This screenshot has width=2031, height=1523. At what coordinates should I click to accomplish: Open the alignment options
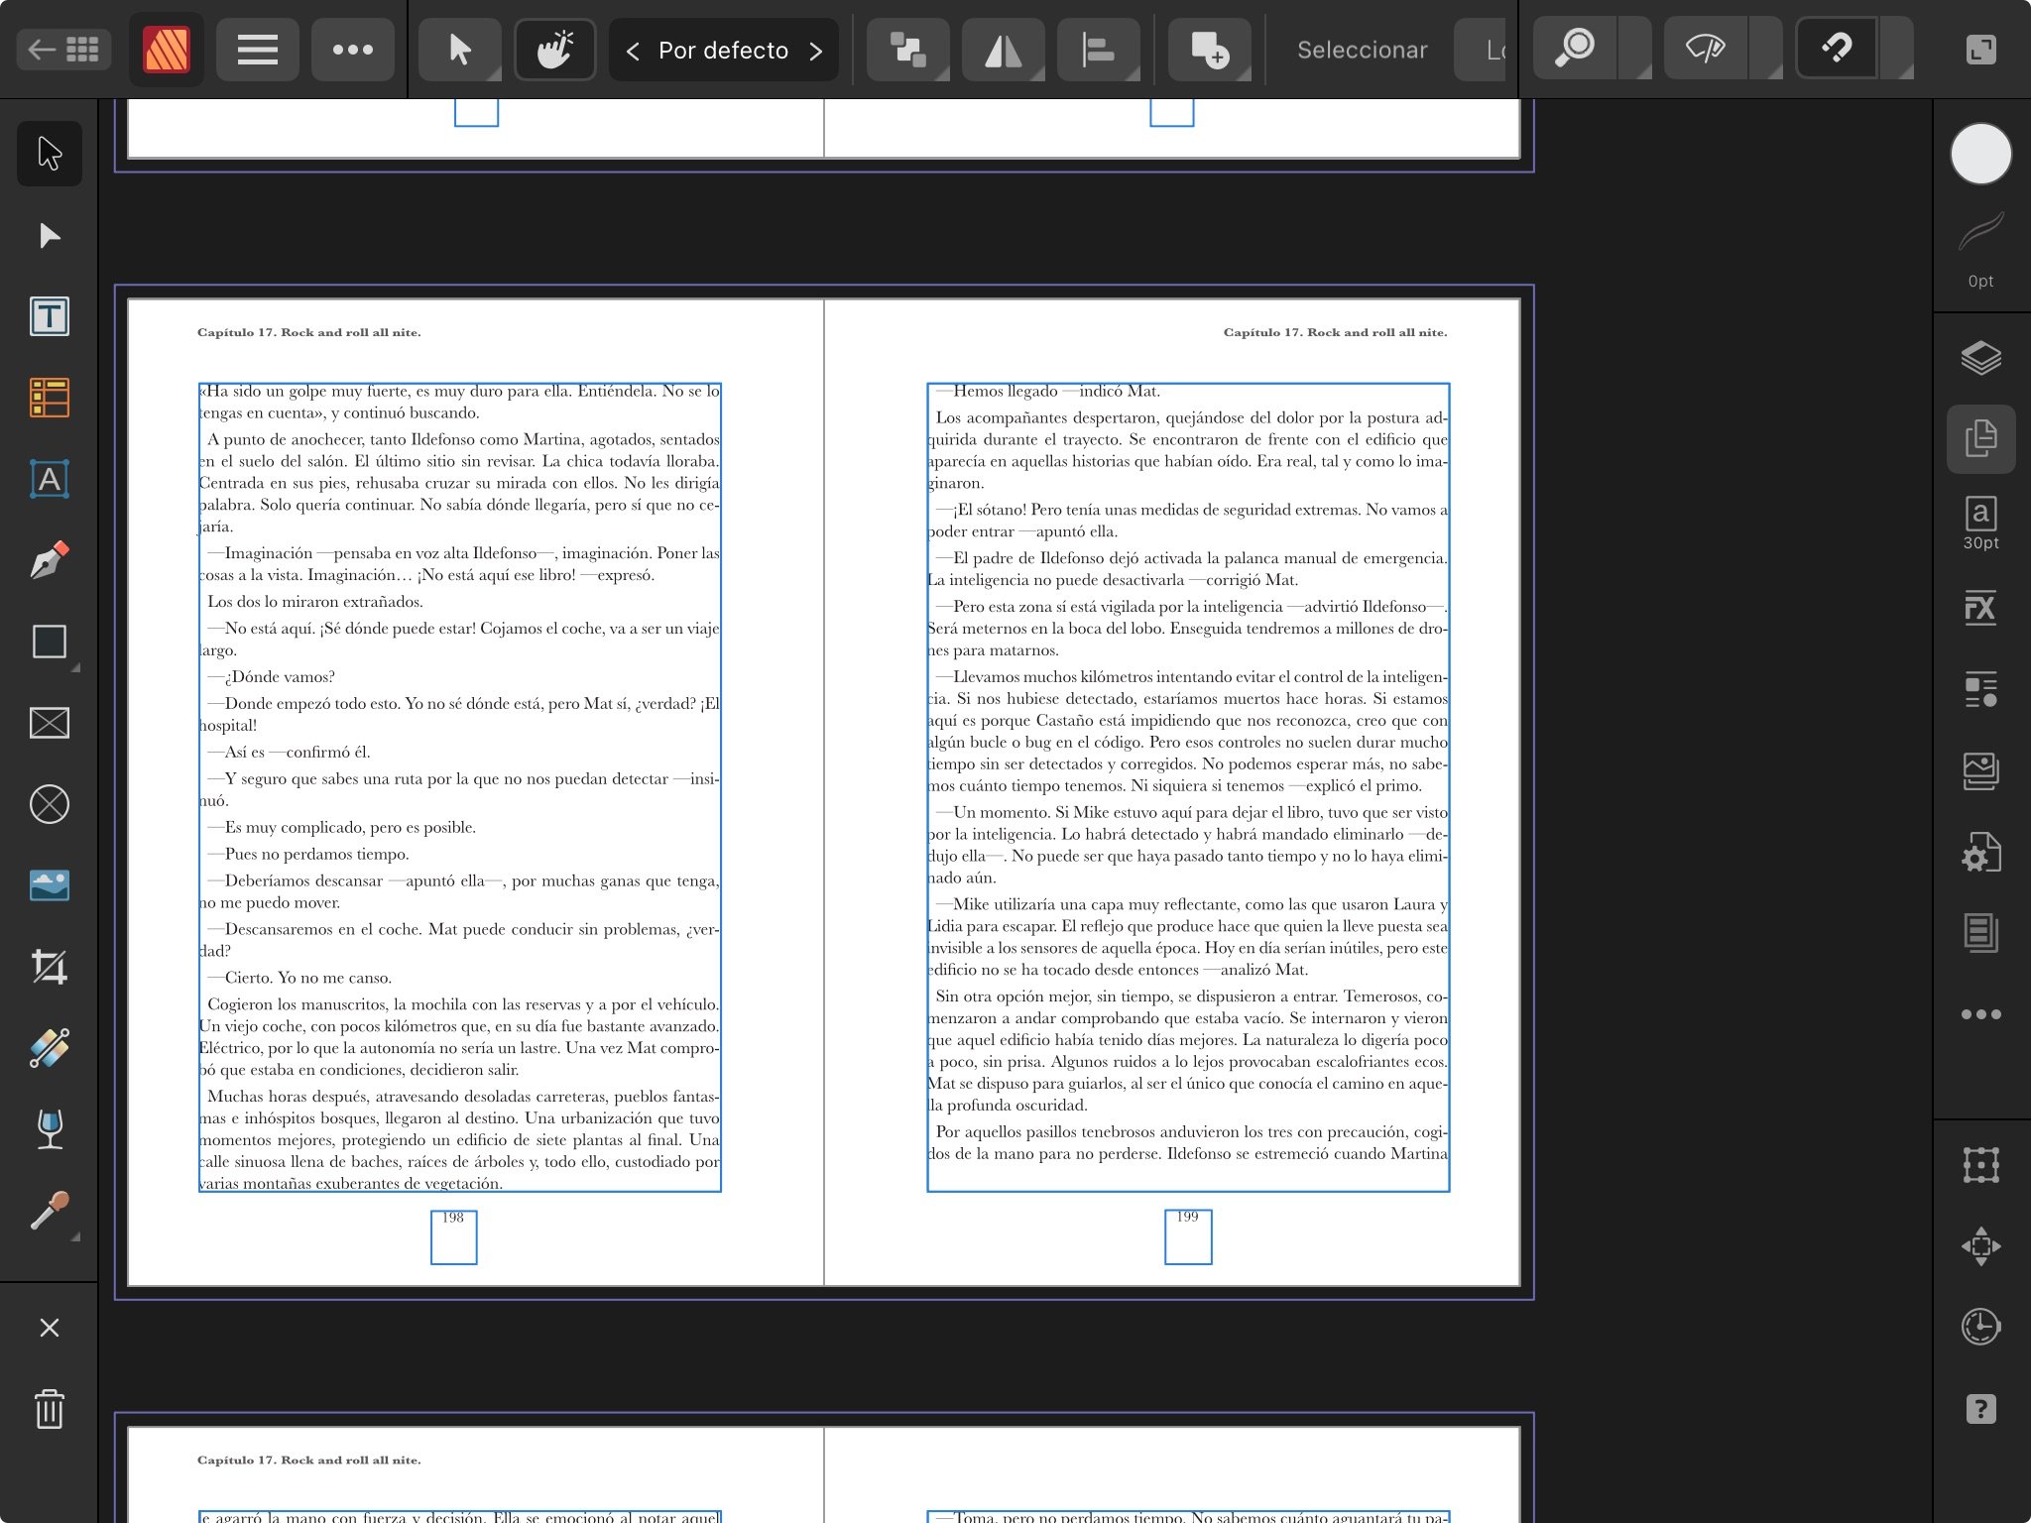[1098, 49]
